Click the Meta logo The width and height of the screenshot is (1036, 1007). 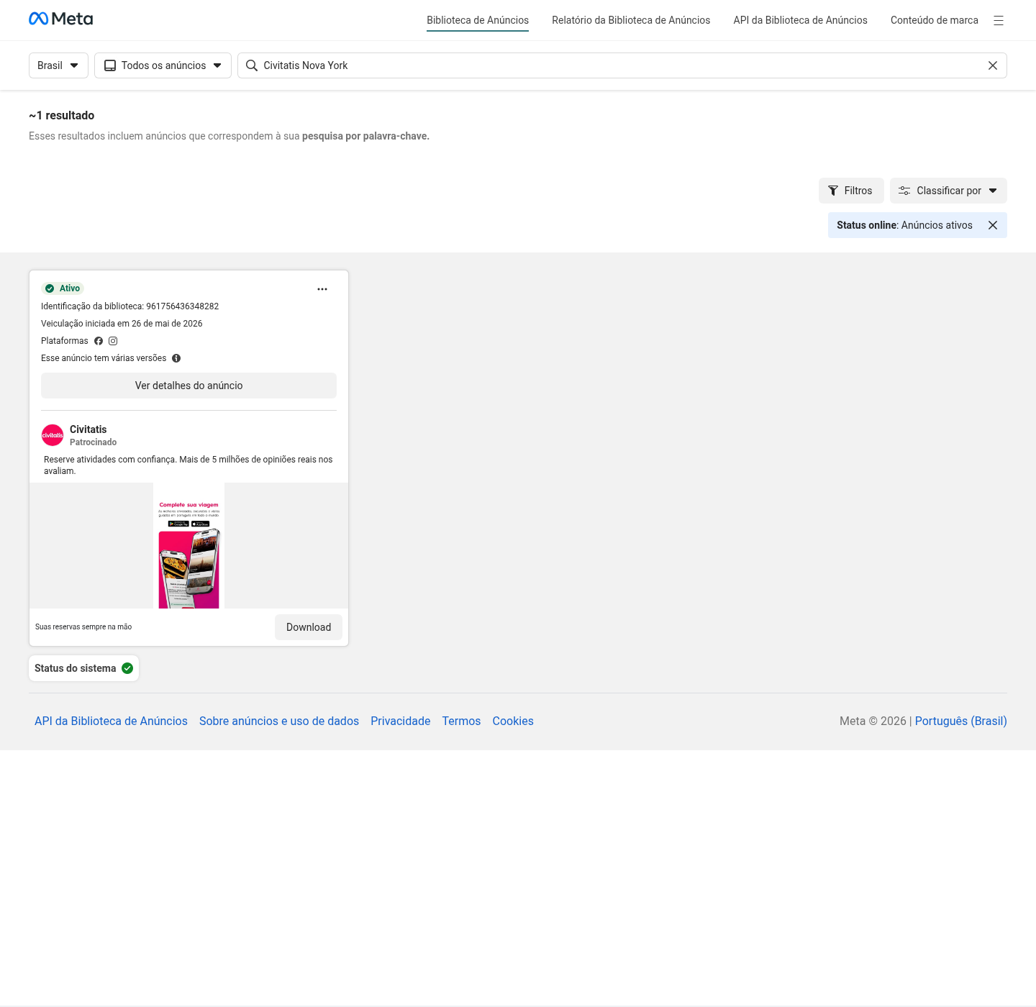(x=60, y=19)
